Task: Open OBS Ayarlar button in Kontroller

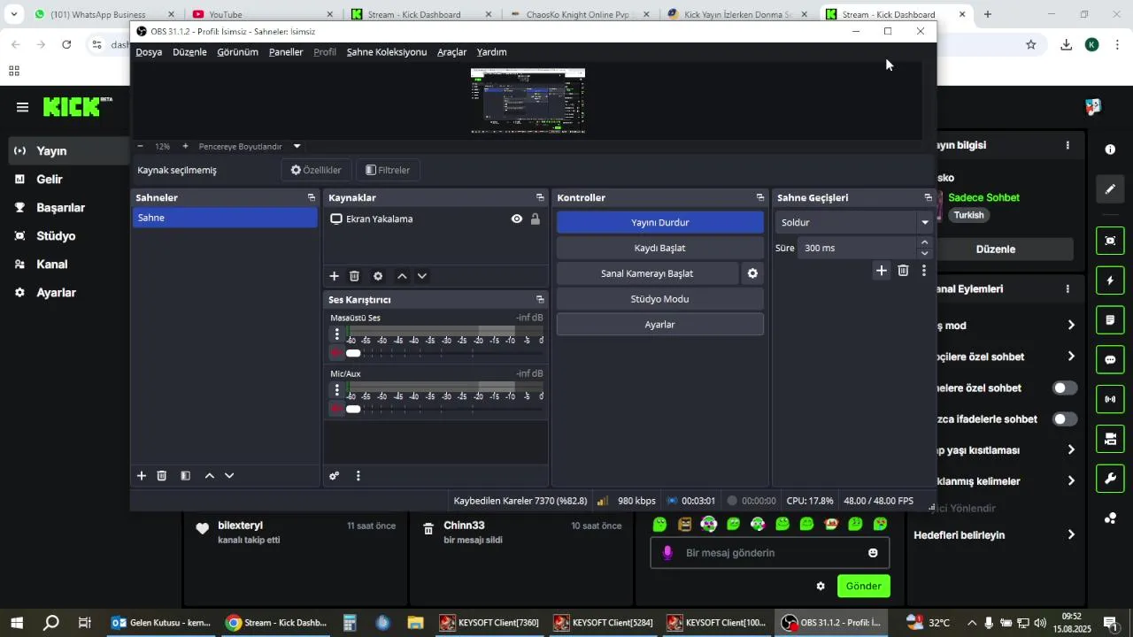Action: point(660,325)
